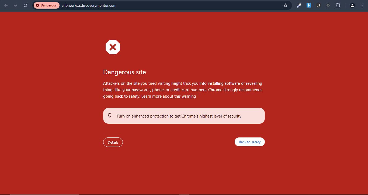The height and width of the screenshot is (195, 368).
Task: Click the white octagon warning X icon
Action: pyautogui.click(x=113, y=47)
